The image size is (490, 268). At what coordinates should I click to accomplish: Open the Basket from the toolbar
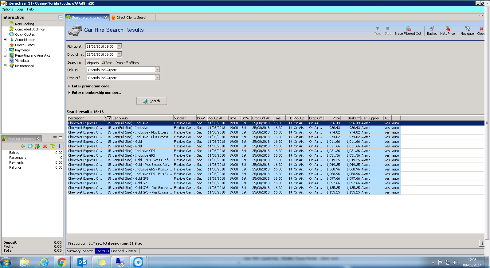(x=432, y=31)
